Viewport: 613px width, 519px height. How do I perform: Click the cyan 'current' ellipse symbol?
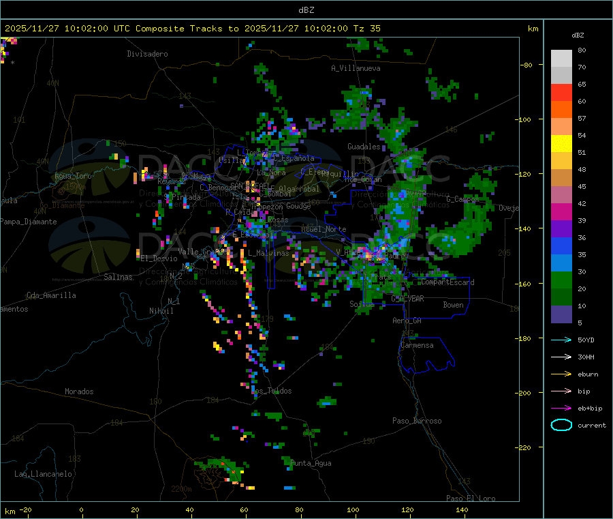(561, 425)
